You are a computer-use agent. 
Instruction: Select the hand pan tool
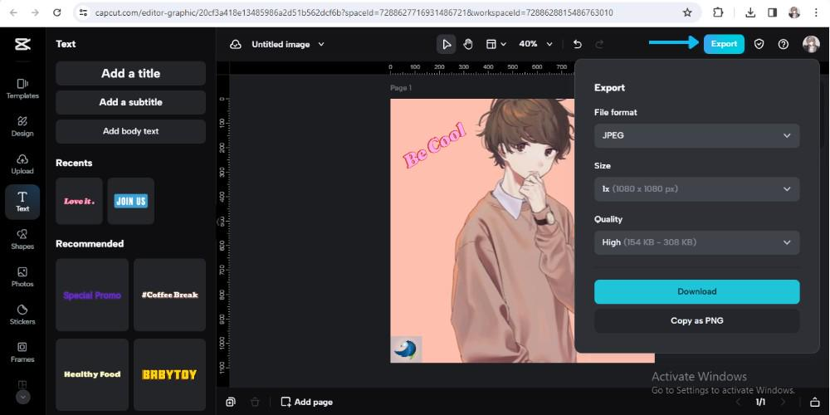click(x=468, y=45)
